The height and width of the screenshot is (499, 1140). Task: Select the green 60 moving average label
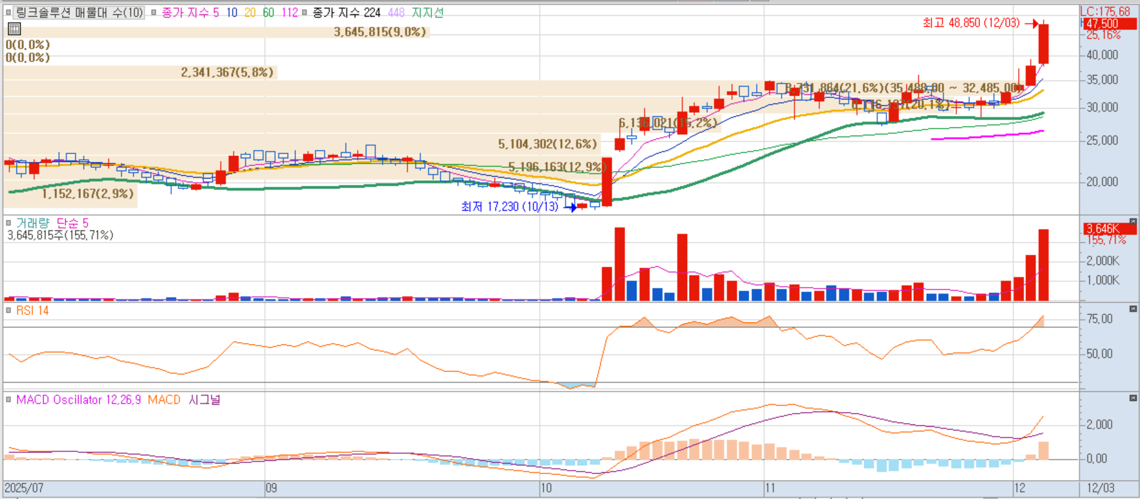point(268,12)
